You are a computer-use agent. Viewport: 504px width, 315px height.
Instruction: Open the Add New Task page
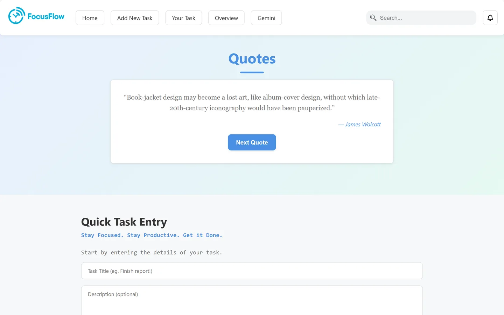pos(135,18)
